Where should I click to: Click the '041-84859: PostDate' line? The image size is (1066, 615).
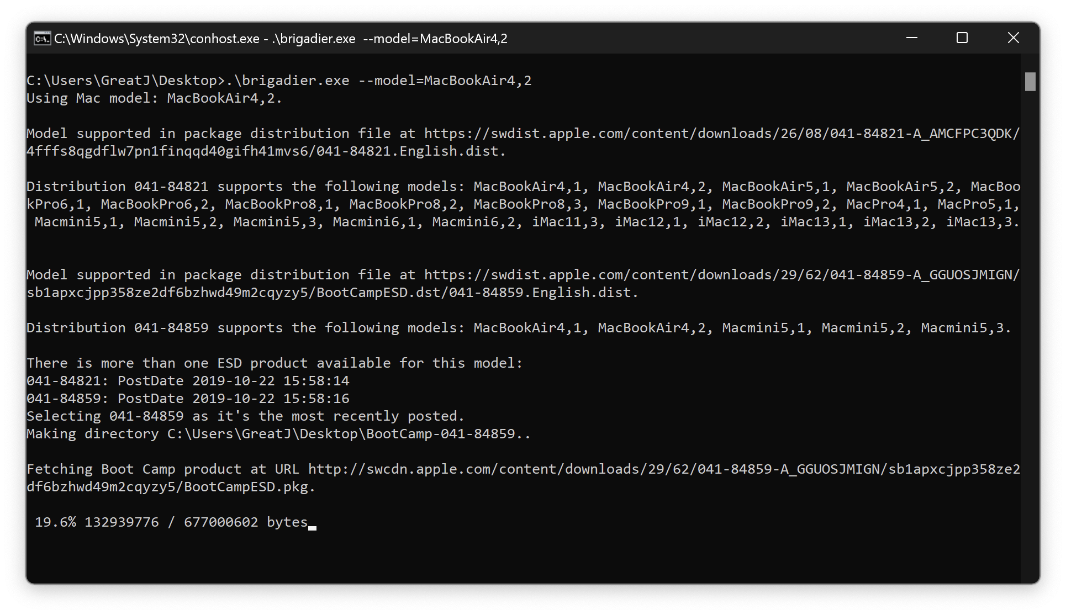[x=188, y=399]
